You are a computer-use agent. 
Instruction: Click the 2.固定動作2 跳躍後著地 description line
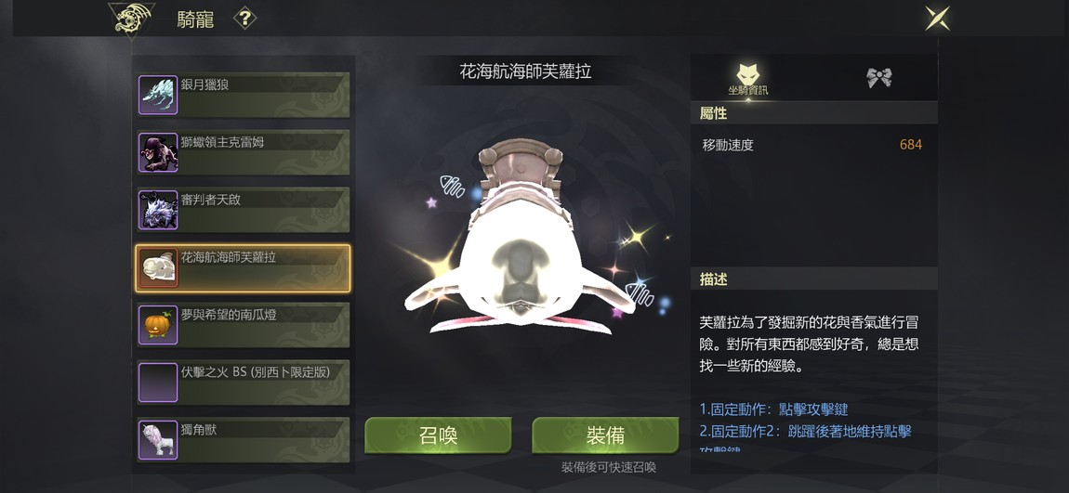point(805,431)
